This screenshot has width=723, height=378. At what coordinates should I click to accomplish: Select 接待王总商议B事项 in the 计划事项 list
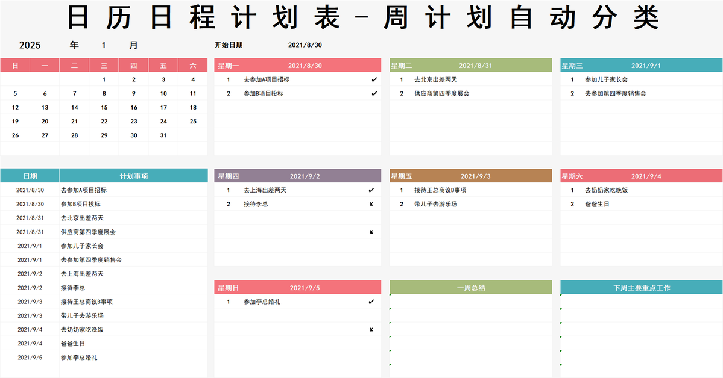point(87,302)
